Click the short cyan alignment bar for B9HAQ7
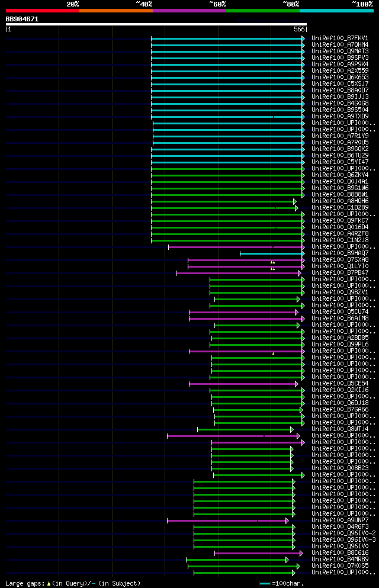 272,254
